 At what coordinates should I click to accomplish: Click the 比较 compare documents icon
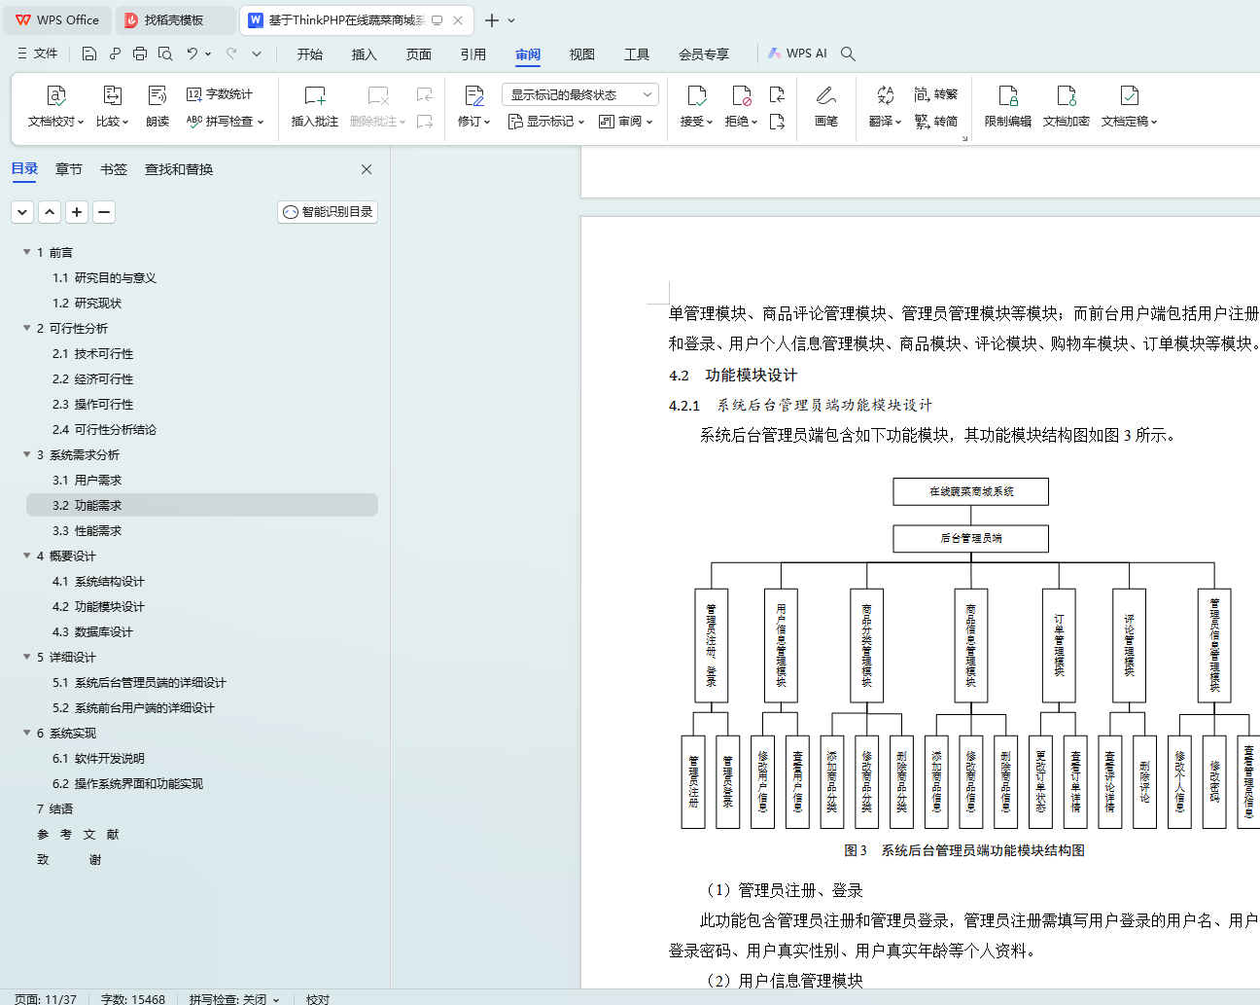[x=113, y=95]
